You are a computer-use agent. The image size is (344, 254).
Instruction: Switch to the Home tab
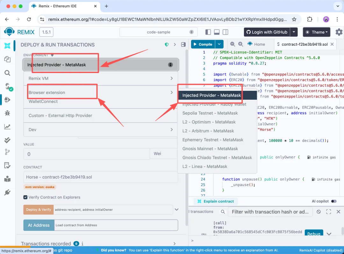256,44
